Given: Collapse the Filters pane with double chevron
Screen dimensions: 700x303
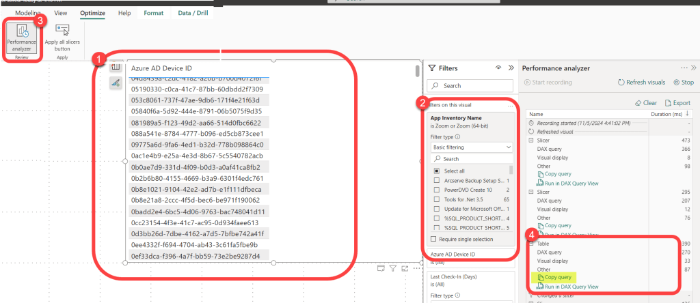Looking at the screenshot, I should click(x=511, y=68).
